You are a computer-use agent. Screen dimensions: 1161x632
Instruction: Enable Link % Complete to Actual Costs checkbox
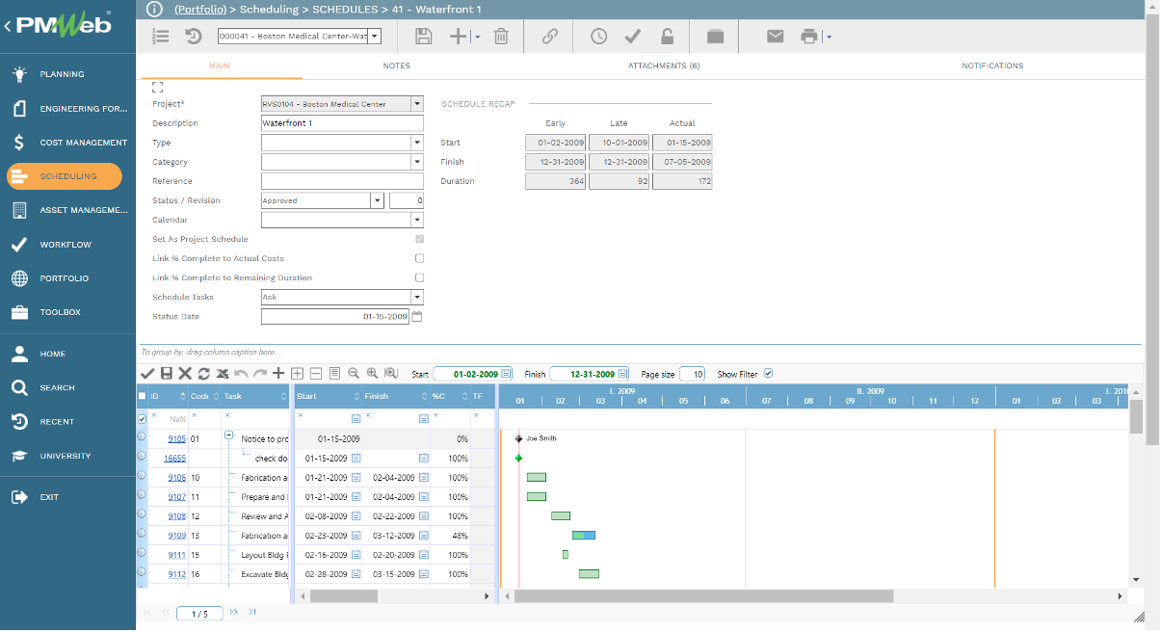[x=419, y=258]
